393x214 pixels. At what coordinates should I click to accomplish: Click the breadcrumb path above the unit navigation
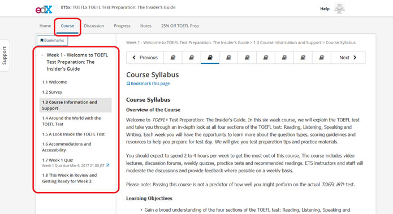pos(241,42)
